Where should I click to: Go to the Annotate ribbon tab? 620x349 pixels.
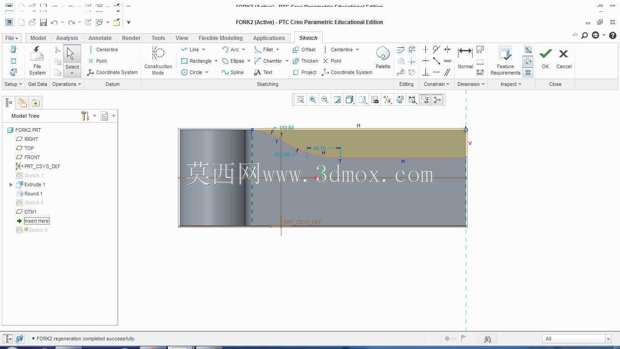[100, 38]
